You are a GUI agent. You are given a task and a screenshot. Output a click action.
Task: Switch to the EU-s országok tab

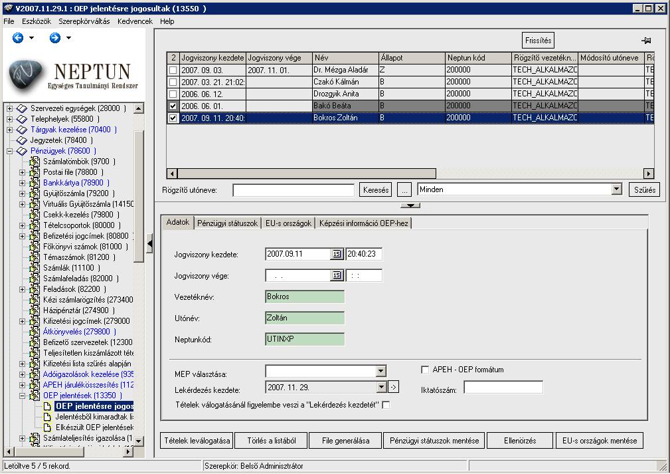(x=288, y=223)
